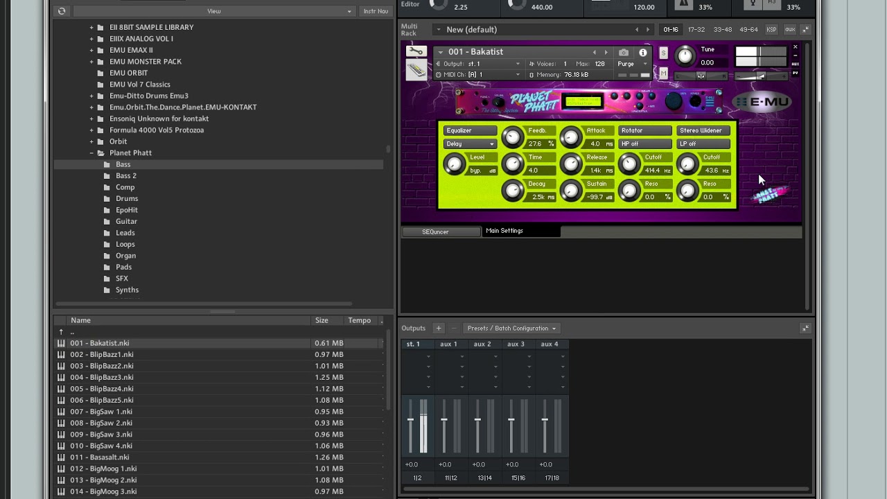
Task: Open the Delay effect dropdown
Action: point(470,144)
